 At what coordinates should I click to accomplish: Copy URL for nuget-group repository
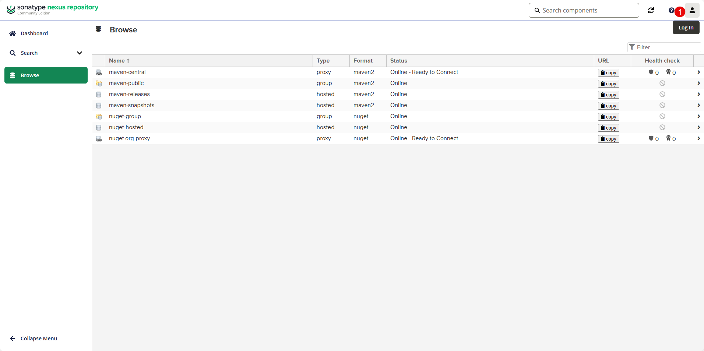click(608, 117)
